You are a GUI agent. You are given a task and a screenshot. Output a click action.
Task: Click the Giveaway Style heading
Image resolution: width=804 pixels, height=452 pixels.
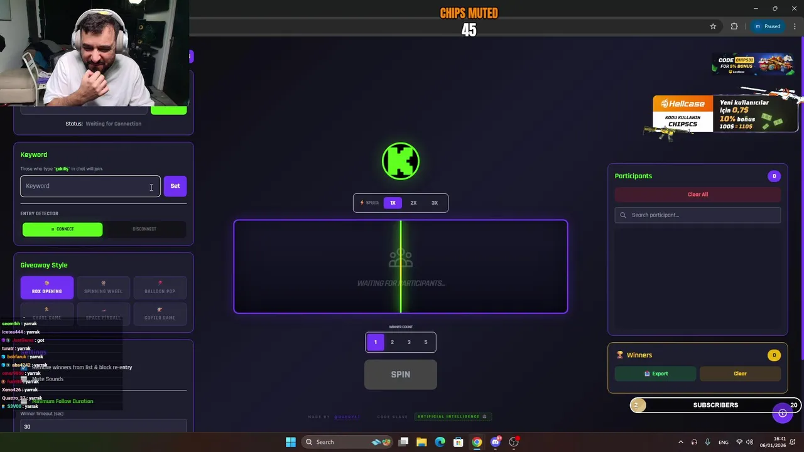pos(44,265)
